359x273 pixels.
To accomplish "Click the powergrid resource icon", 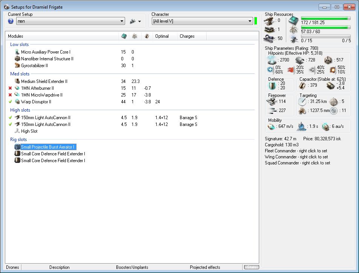I will (x=293, y=30).
